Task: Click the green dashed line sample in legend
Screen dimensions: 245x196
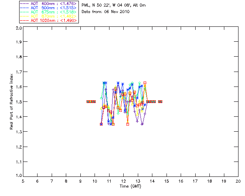Action: coord(24,12)
